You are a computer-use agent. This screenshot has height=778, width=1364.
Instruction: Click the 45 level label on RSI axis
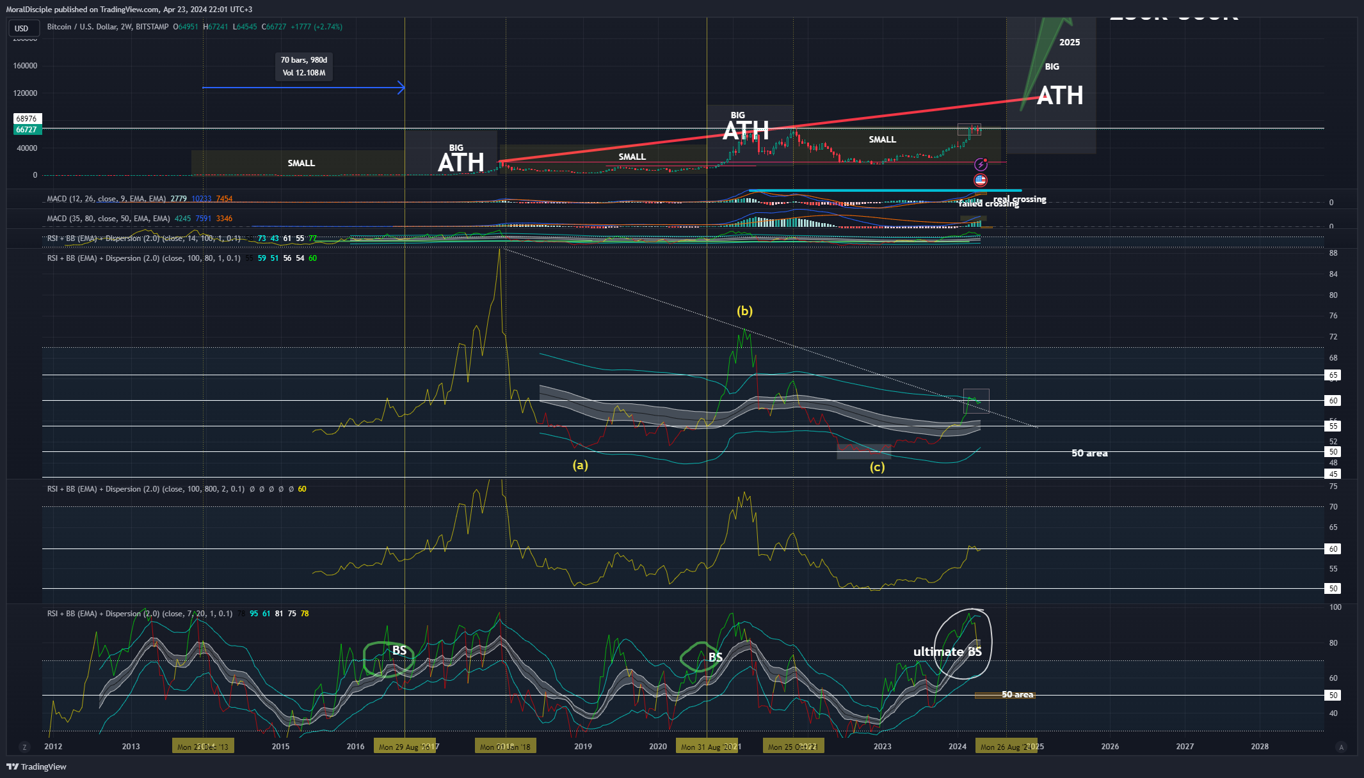pos(1333,474)
